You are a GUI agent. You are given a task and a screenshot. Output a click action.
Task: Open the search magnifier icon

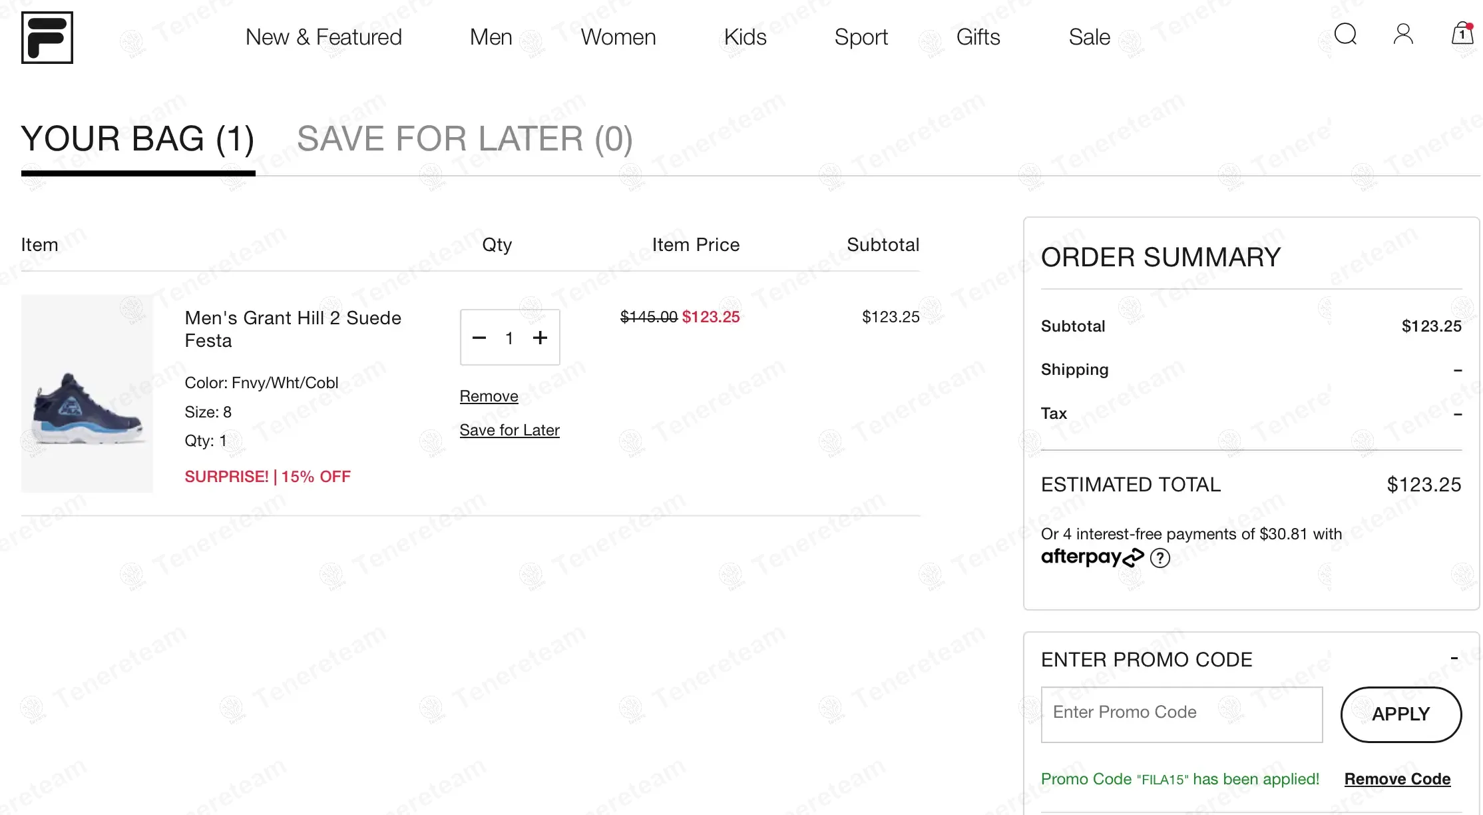(x=1345, y=34)
